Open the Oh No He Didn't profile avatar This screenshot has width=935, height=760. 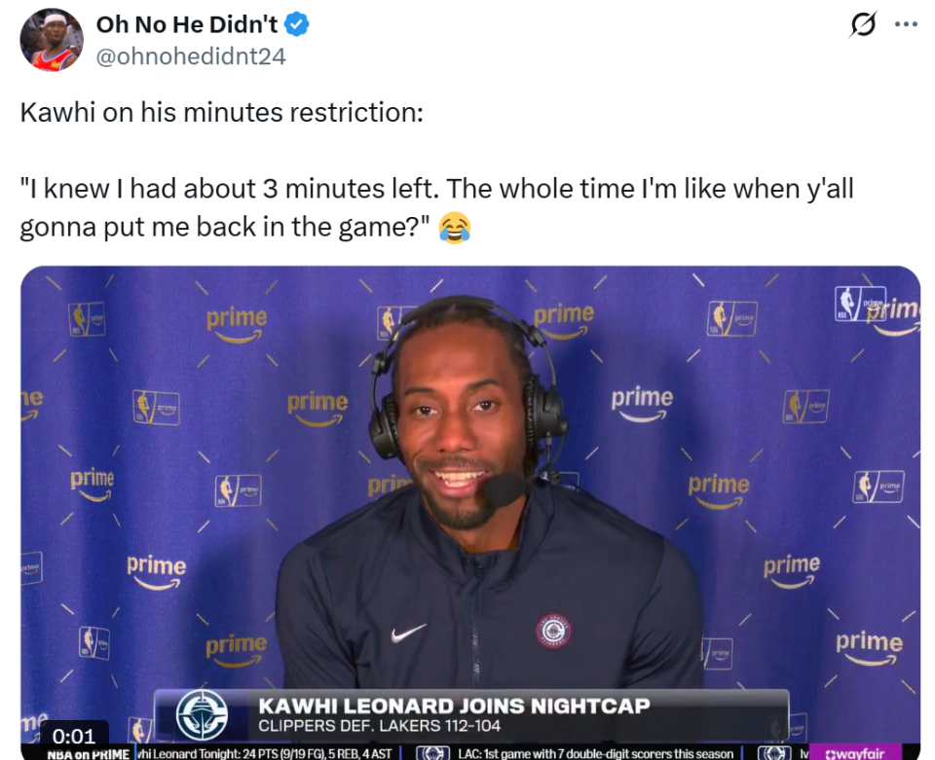click(52, 39)
